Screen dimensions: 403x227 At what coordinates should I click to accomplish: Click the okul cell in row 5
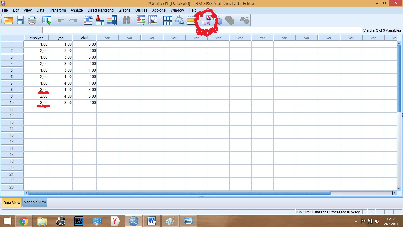click(x=85, y=70)
